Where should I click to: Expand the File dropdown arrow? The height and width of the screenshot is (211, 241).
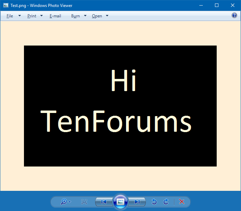19,16
